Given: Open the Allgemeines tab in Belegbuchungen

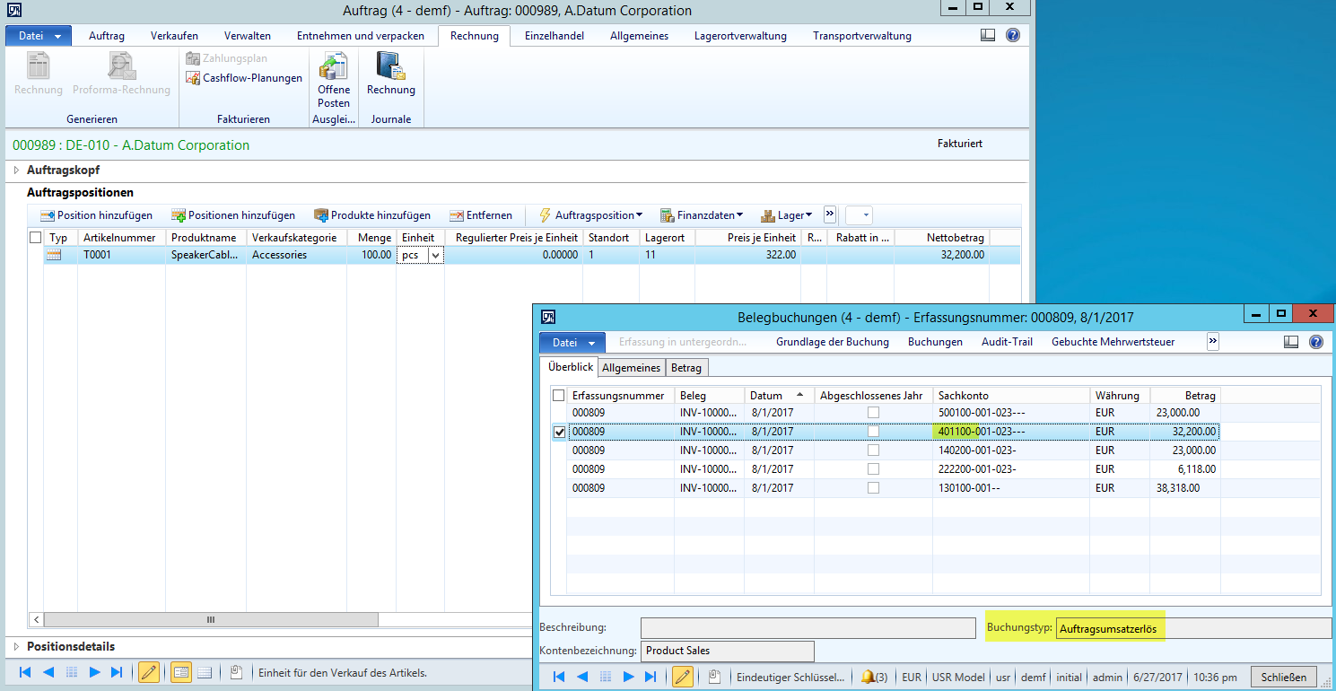Looking at the screenshot, I should pyautogui.click(x=632, y=368).
